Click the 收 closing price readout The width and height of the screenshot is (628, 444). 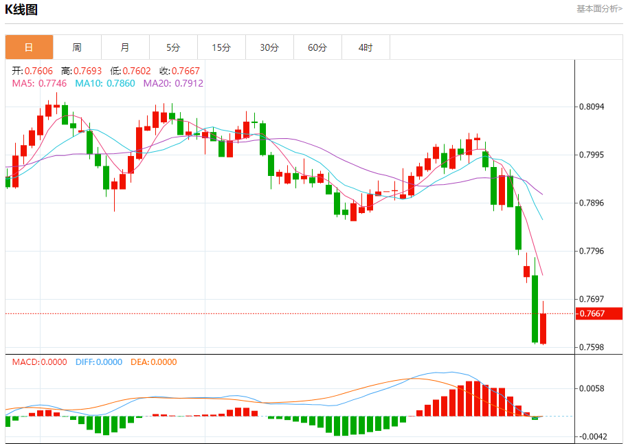coord(179,71)
